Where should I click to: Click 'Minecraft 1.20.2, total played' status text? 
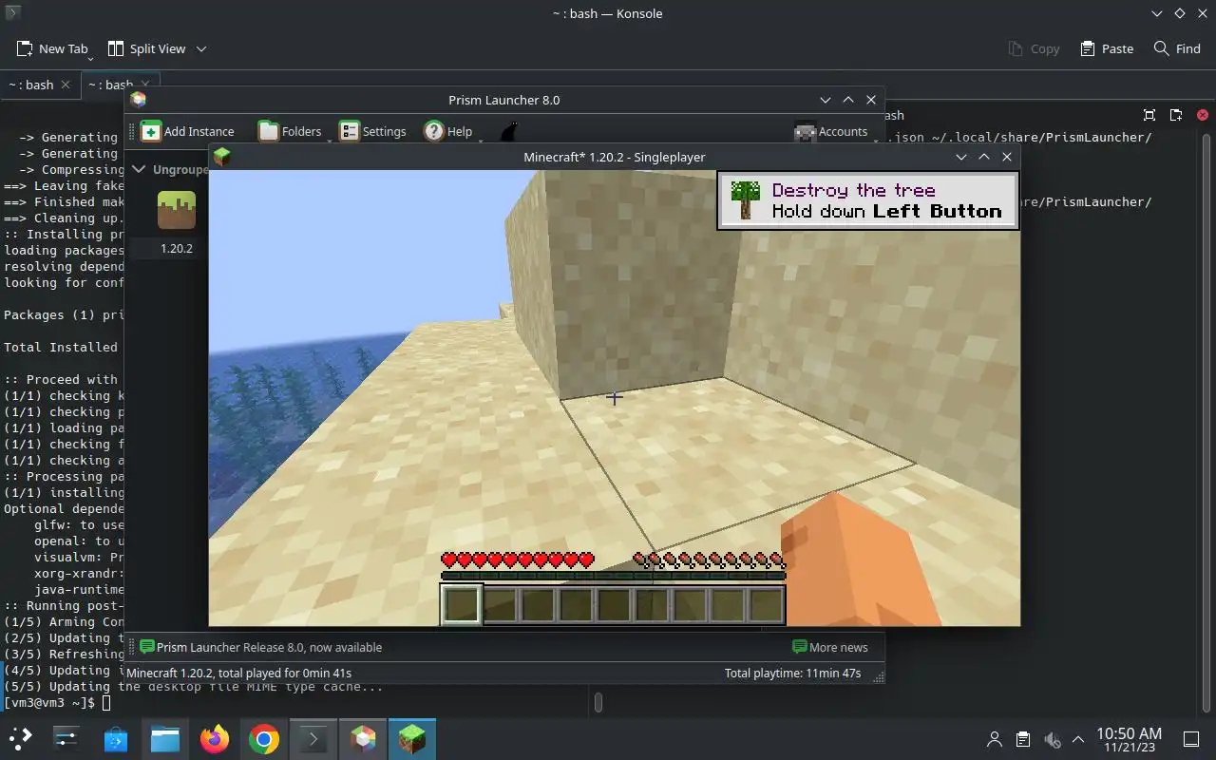pyautogui.click(x=238, y=673)
